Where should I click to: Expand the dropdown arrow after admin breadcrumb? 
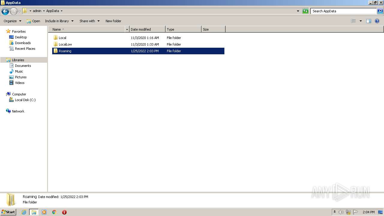[x=44, y=11]
